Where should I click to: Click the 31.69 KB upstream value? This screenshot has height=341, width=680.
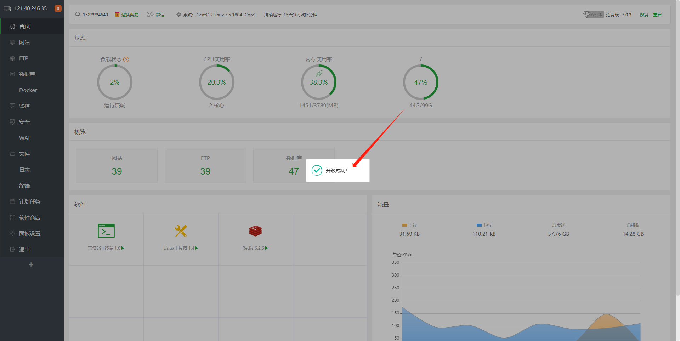409,234
